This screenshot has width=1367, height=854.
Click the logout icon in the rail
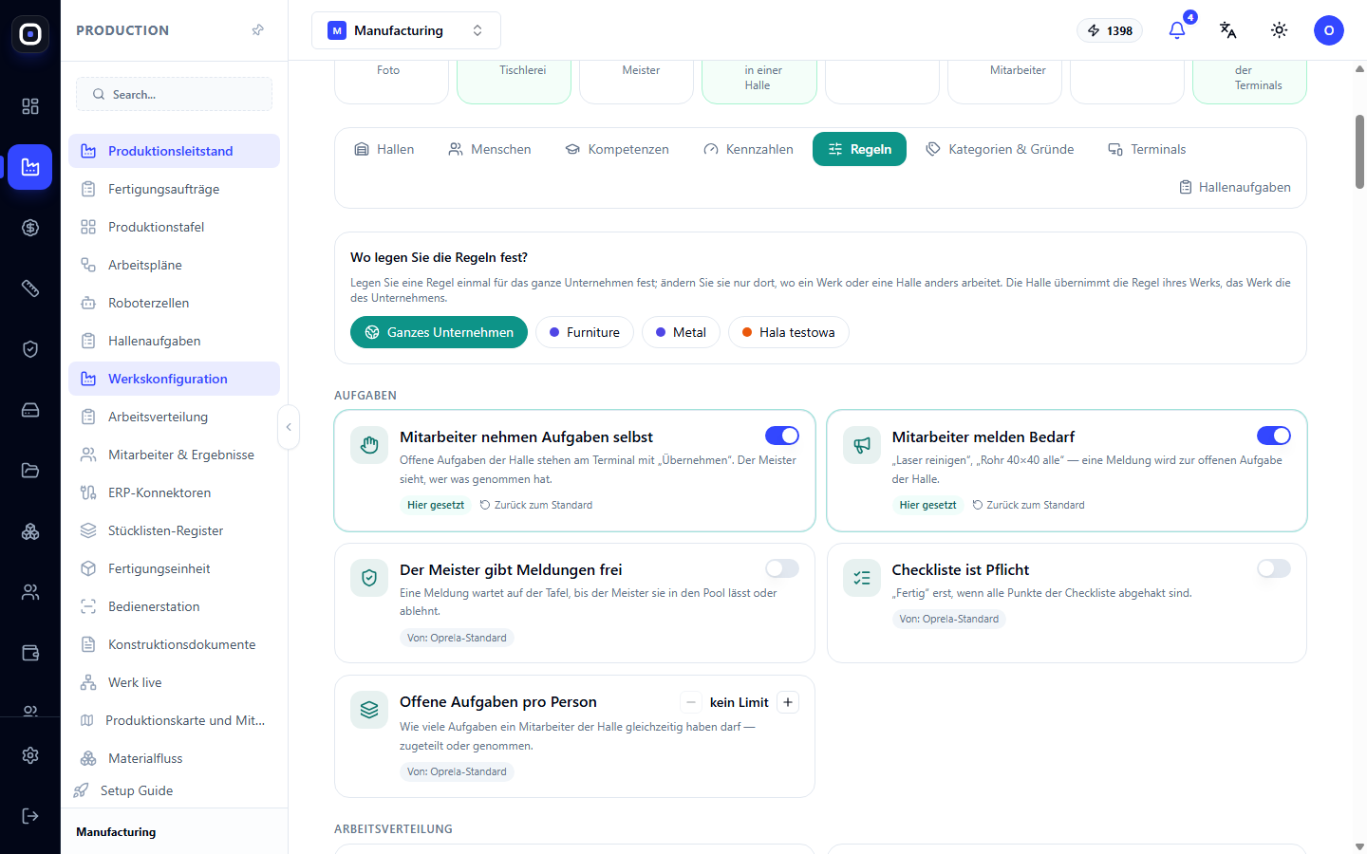coord(30,816)
